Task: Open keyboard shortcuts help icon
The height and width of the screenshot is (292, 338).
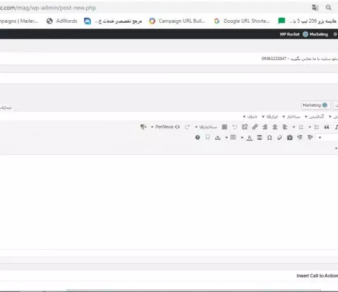Action: coord(197,138)
